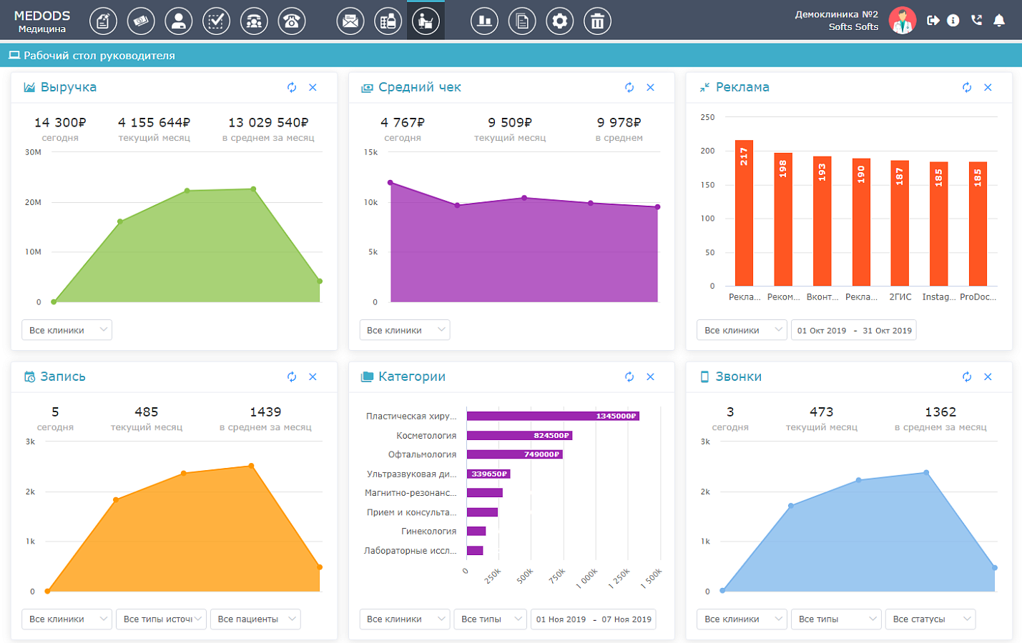Image resolution: width=1022 pixels, height=643 pixels.
Task: Open the manager desktop toolbar tab
Action: [x=426, y=21]
